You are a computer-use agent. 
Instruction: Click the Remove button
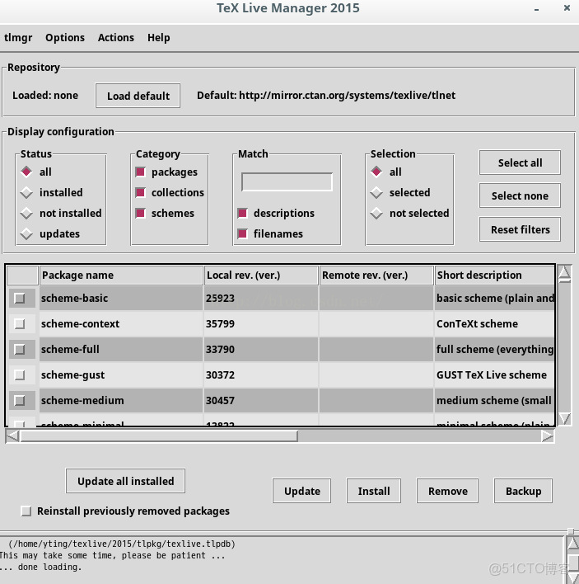point(447,492)
